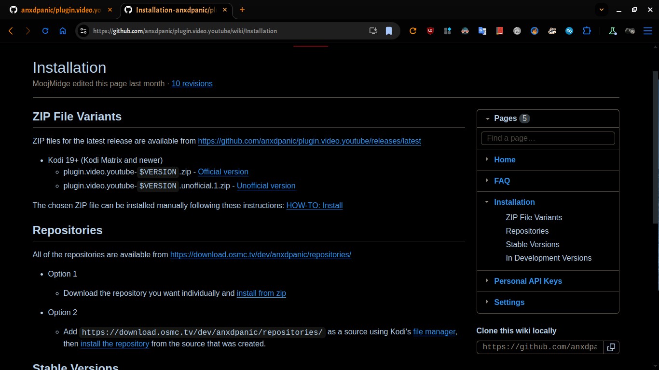The height and width of the screenshot is (370, 659).
Task: Open the Google Translate extension
Action: click(x=482, y=31)
